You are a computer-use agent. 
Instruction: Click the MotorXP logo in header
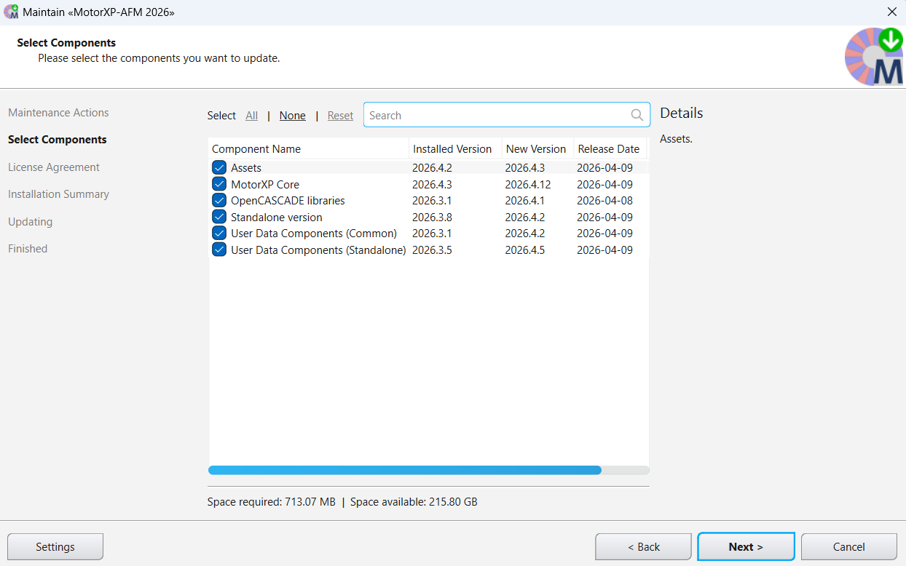(x=873, y=57)
